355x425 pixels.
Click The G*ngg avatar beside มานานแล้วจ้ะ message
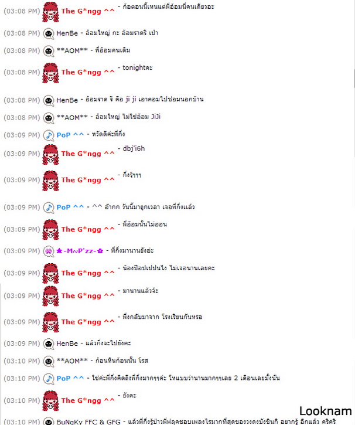[x=50, y=296]
